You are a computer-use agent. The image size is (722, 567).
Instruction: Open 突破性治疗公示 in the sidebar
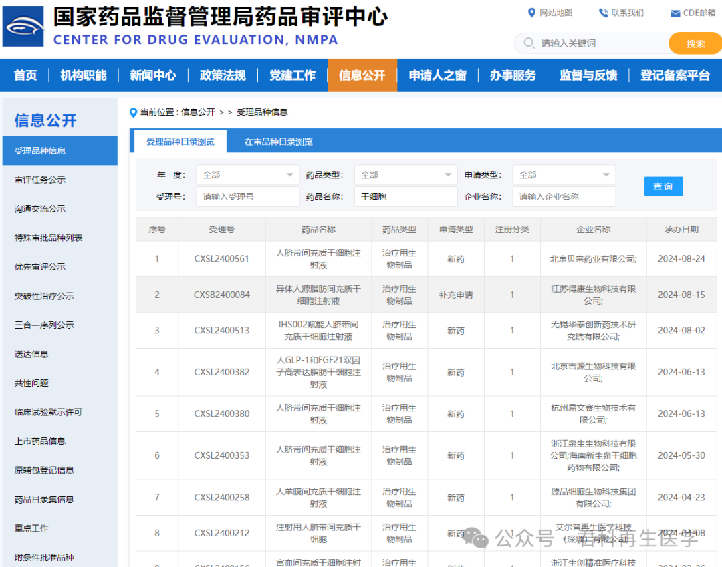(x=44, y=296)
